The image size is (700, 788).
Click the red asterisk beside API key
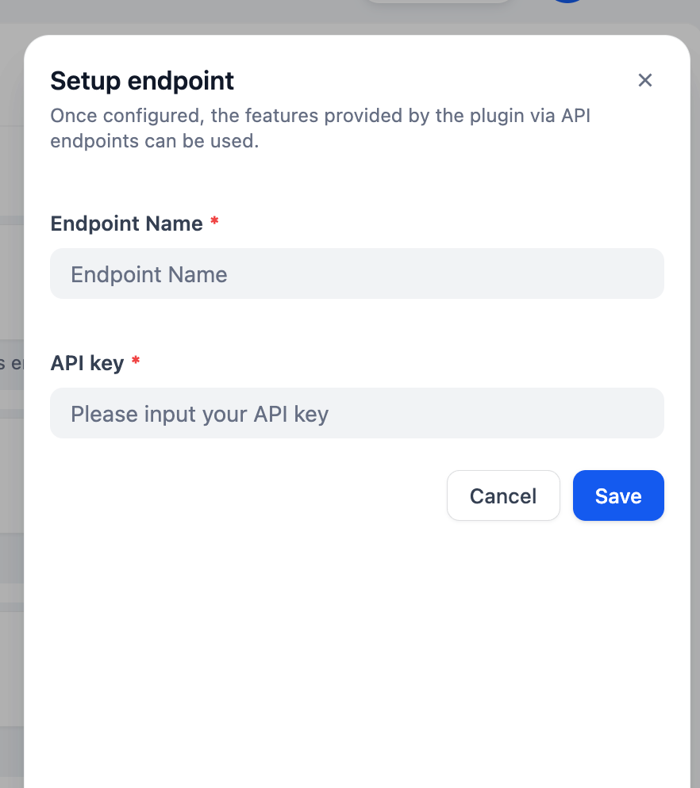[x=136, y=361]
